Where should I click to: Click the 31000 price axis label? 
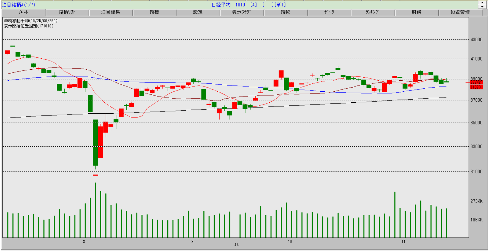coord(476,172)
